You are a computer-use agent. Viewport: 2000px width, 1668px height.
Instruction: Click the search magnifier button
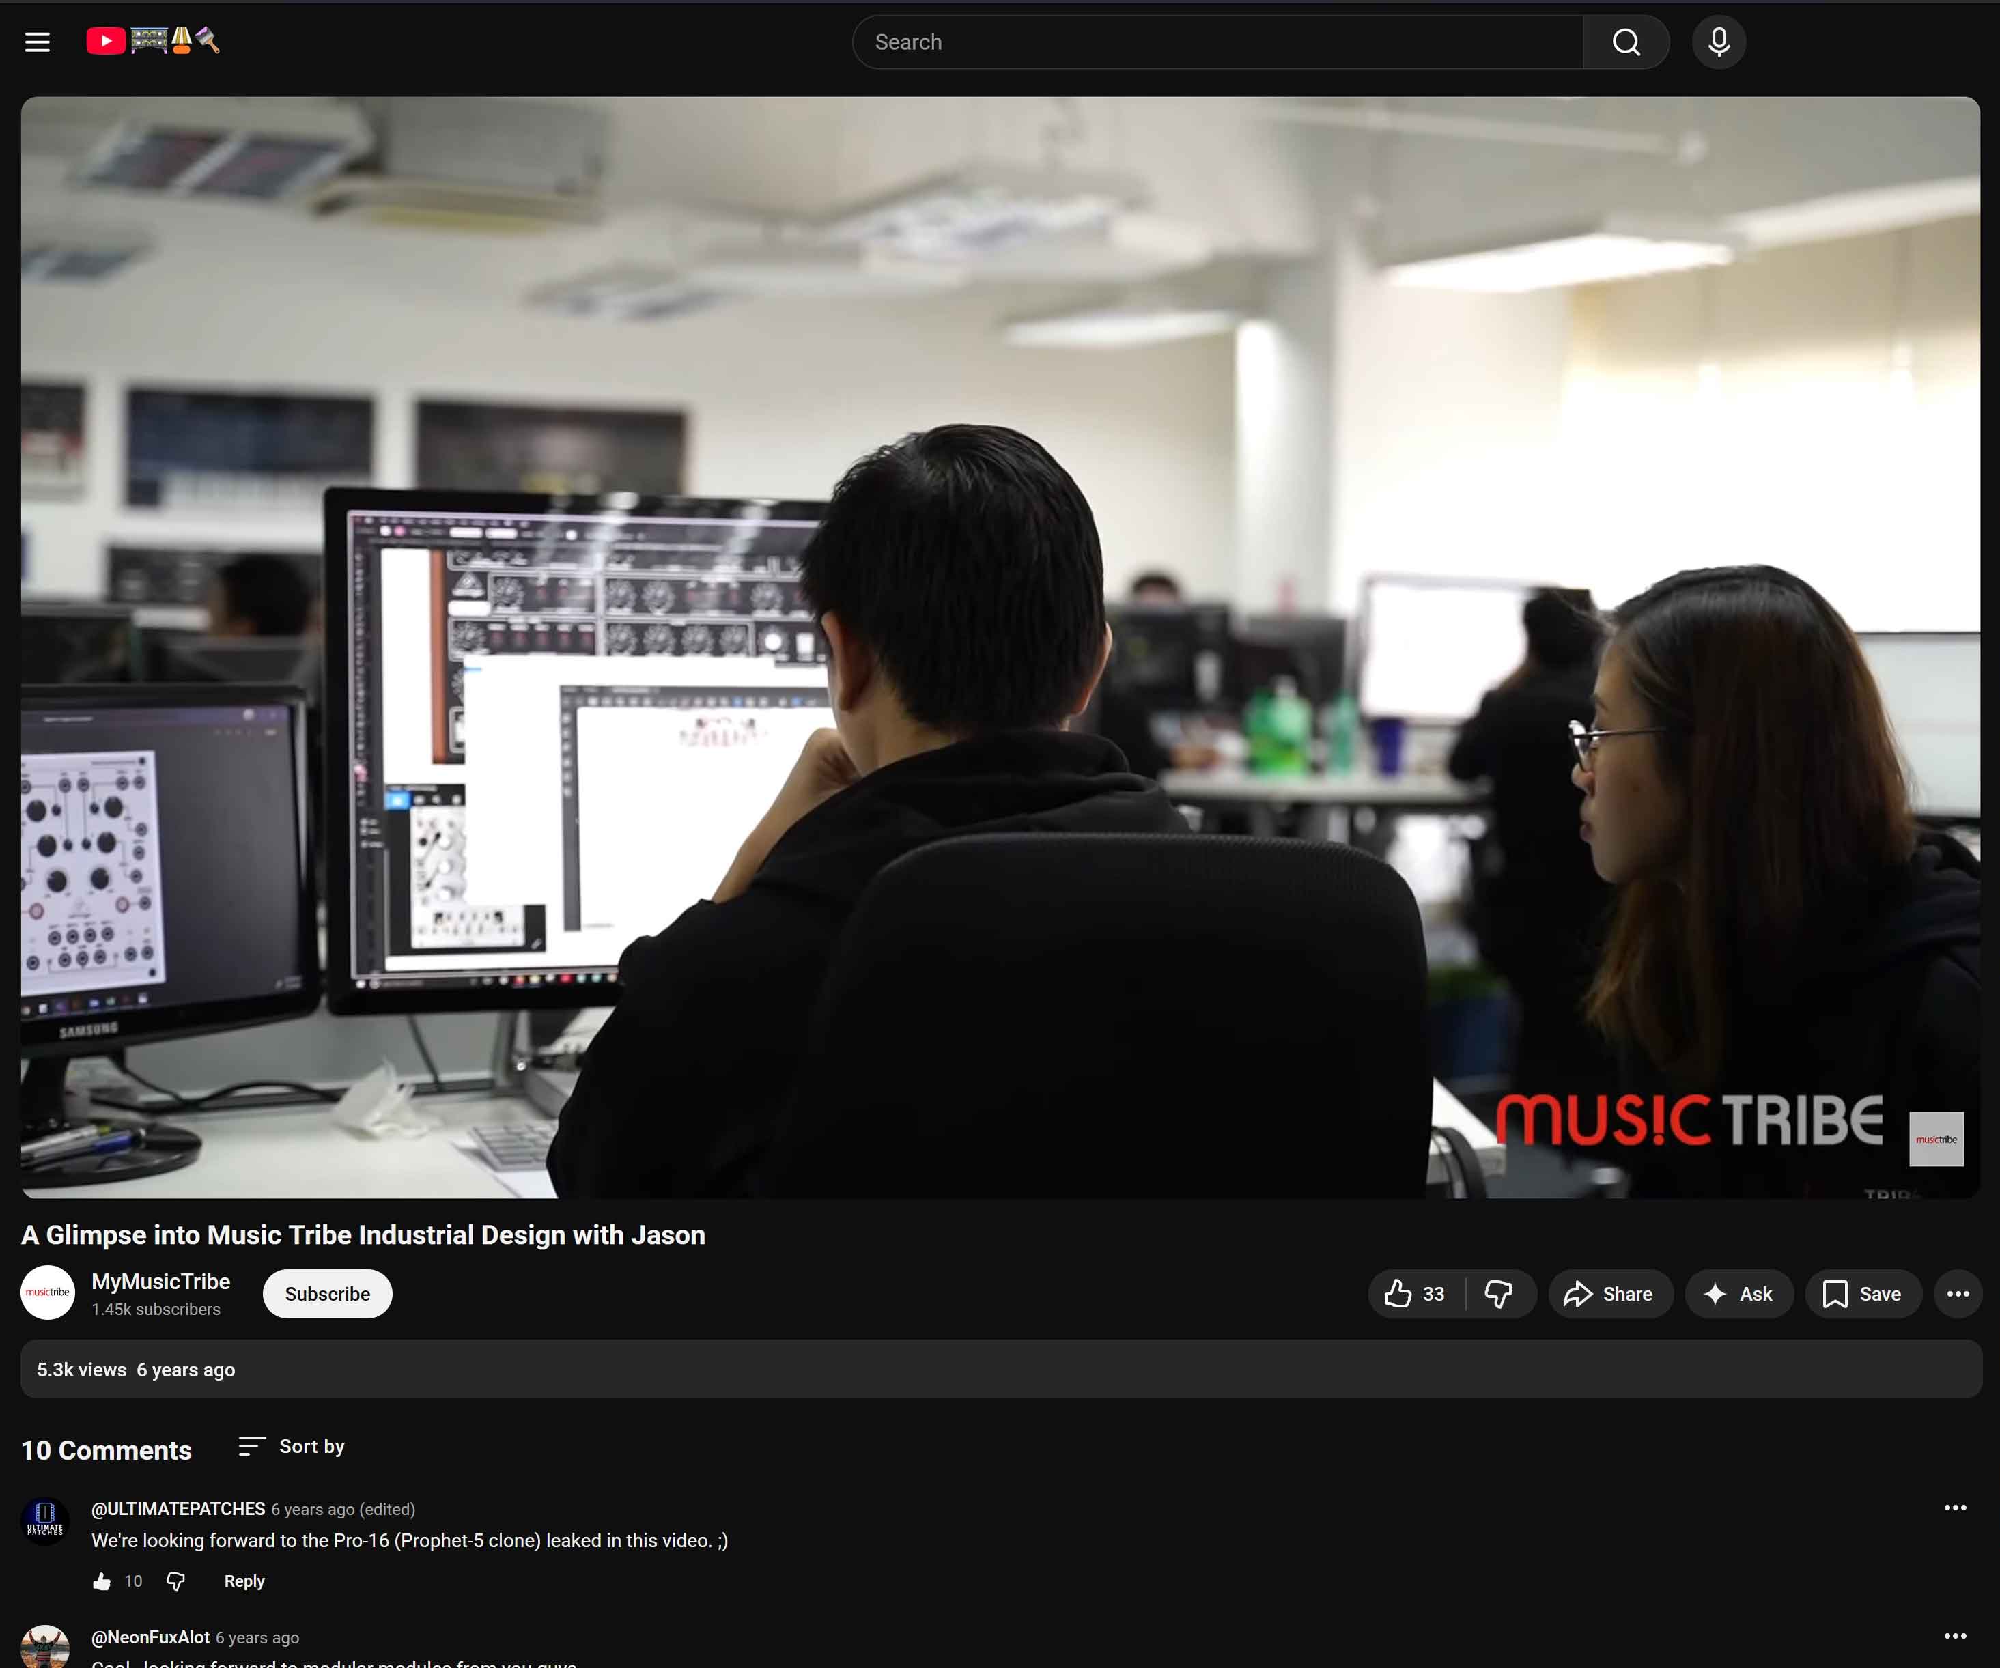[1626, 42]
